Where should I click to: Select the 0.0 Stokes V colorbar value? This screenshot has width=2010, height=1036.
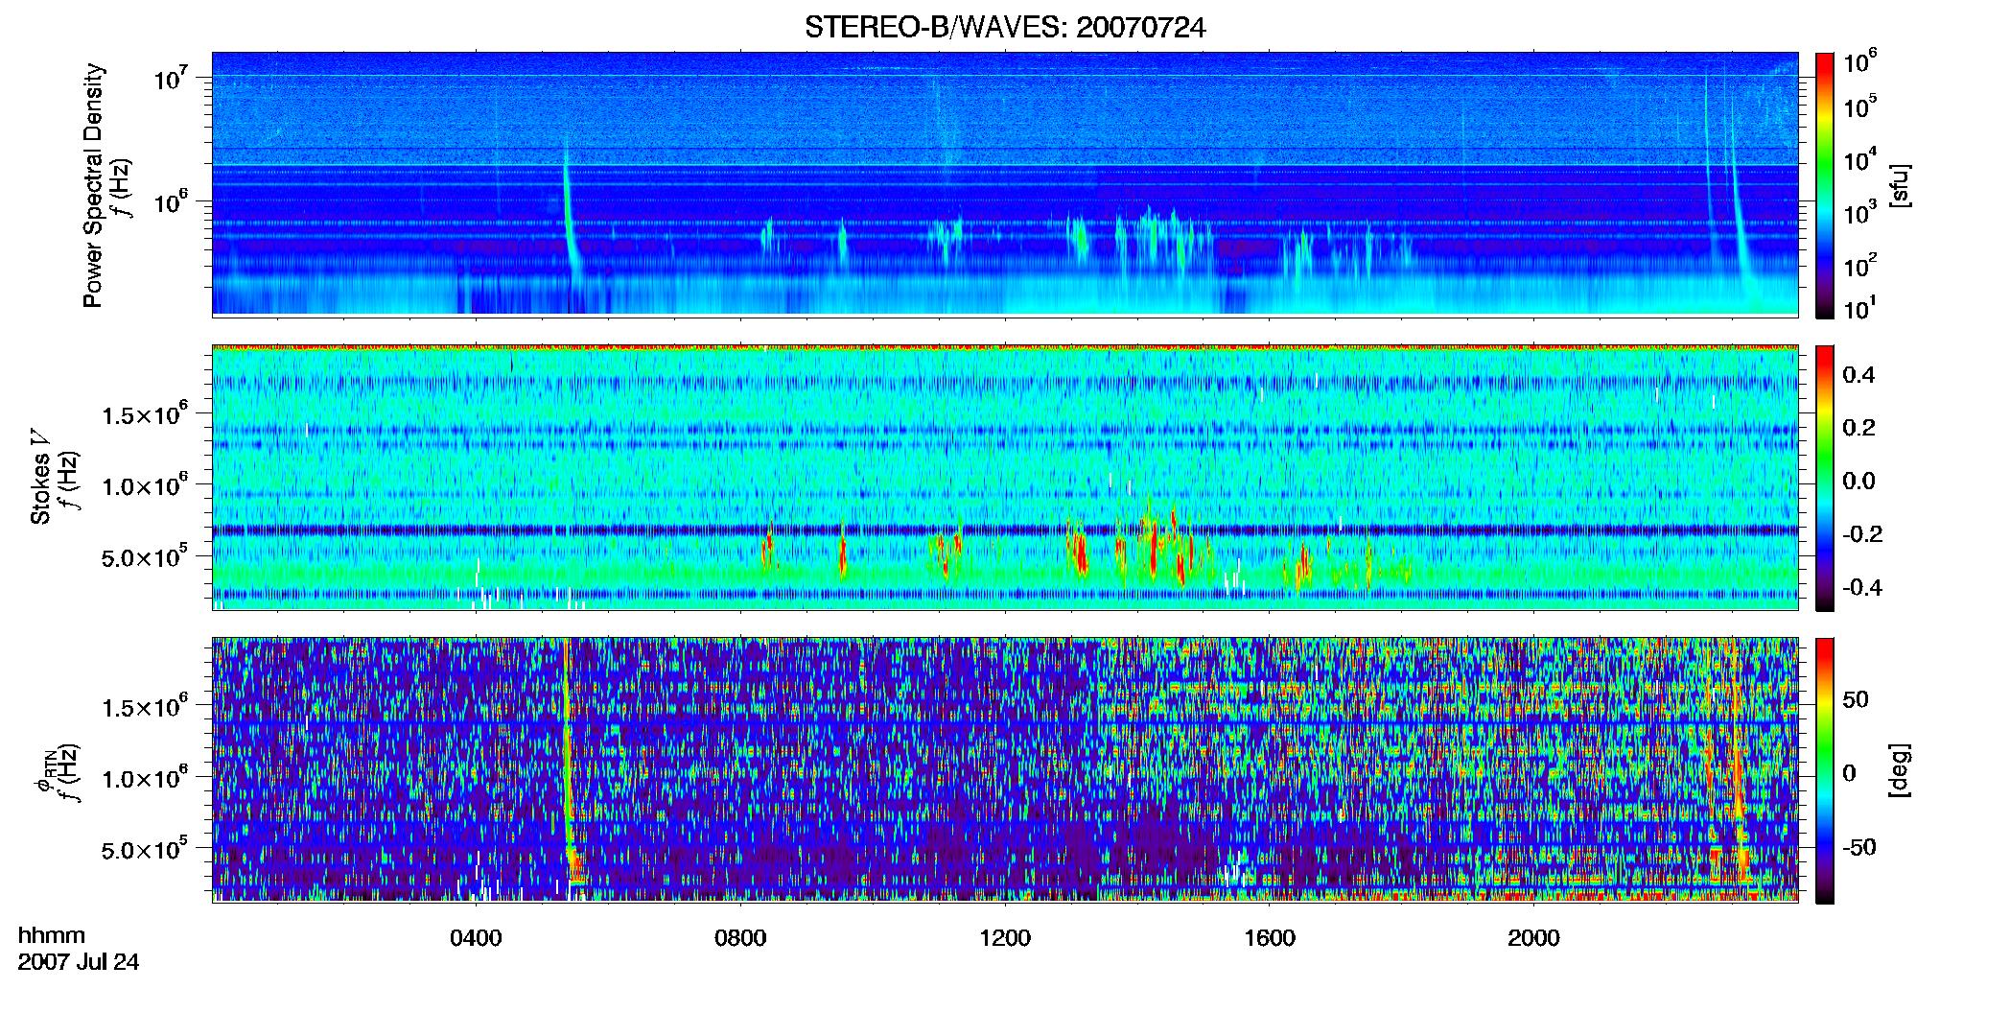(x=1858, y=481)
